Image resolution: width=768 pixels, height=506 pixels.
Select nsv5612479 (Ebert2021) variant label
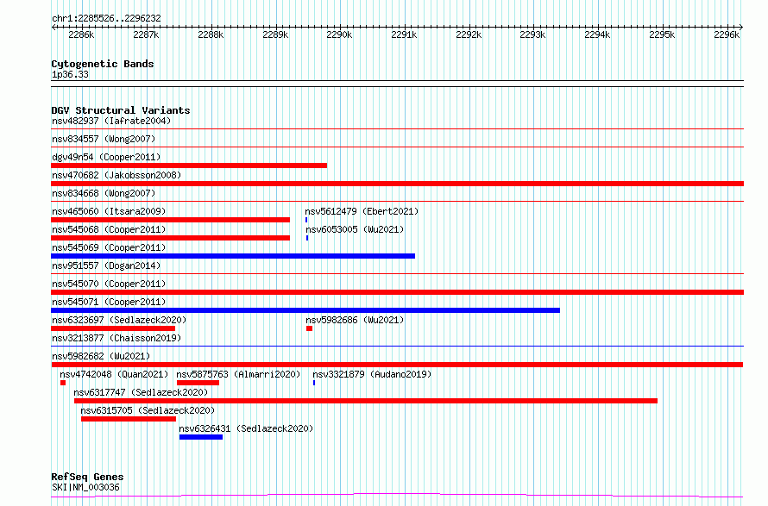[362, 211]
